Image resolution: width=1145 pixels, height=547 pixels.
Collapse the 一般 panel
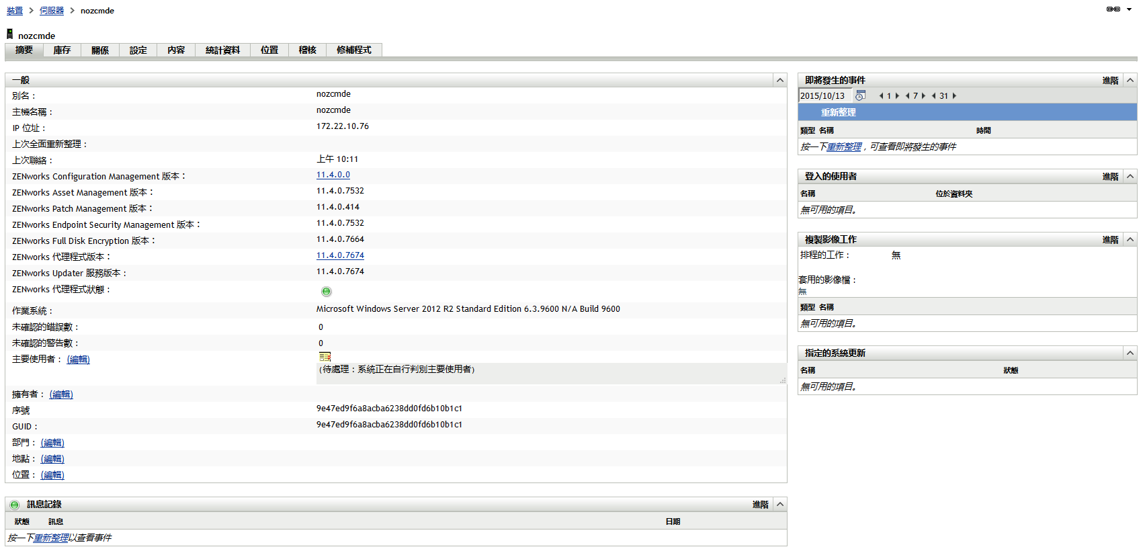[780, 81]
